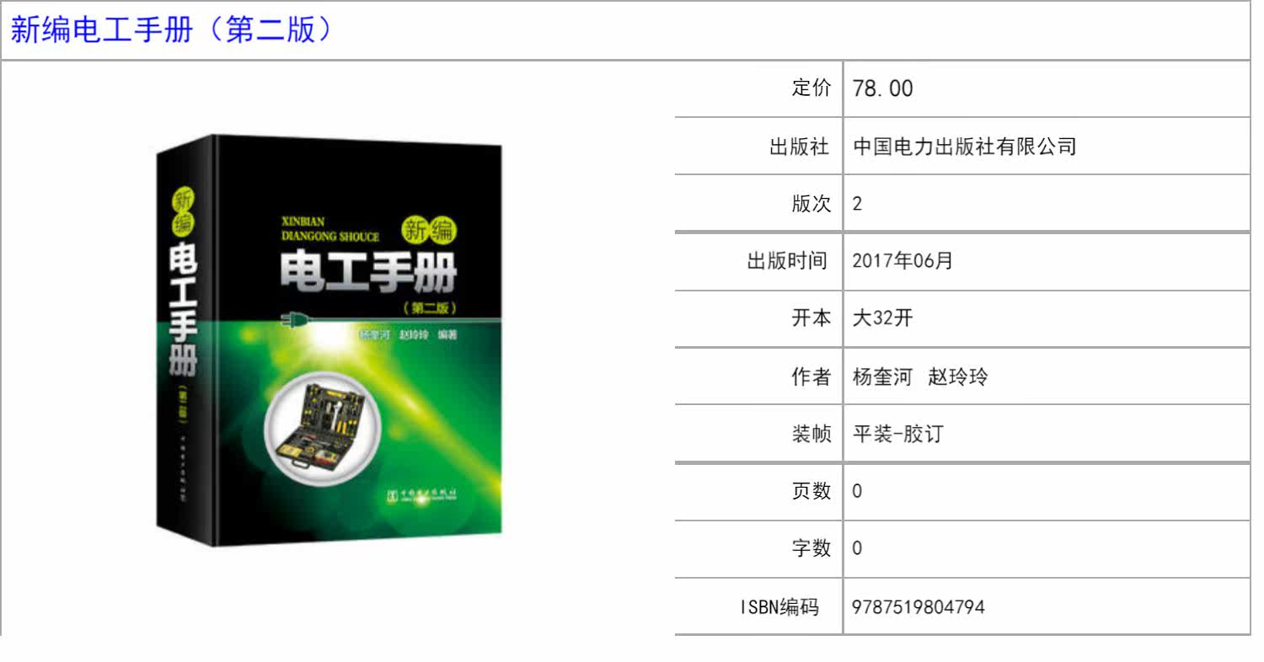The image size is (1264, 662).
Task: Click the 作者 label
Action: point(811,376)
